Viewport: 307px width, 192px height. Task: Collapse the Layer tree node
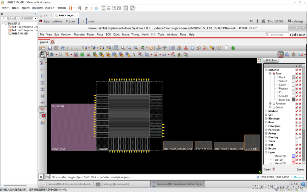[x=266, y=152]
